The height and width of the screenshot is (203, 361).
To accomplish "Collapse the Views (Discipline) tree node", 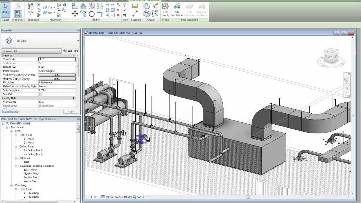I will 3,123.
